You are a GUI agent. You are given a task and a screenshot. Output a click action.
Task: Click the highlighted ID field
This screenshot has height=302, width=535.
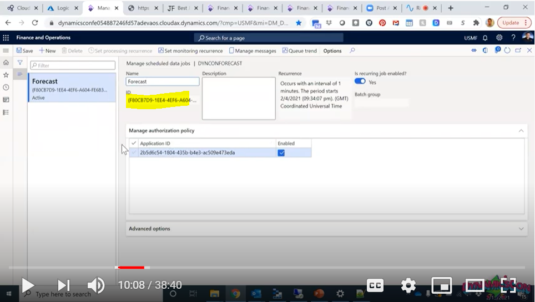click(x=162, y=100)
